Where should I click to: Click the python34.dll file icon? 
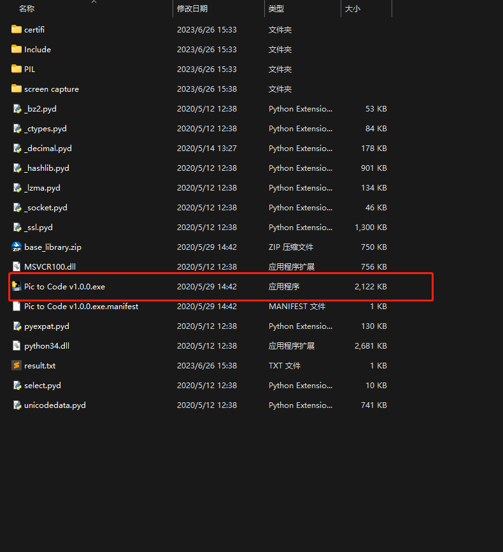click(x=17, y=345)
